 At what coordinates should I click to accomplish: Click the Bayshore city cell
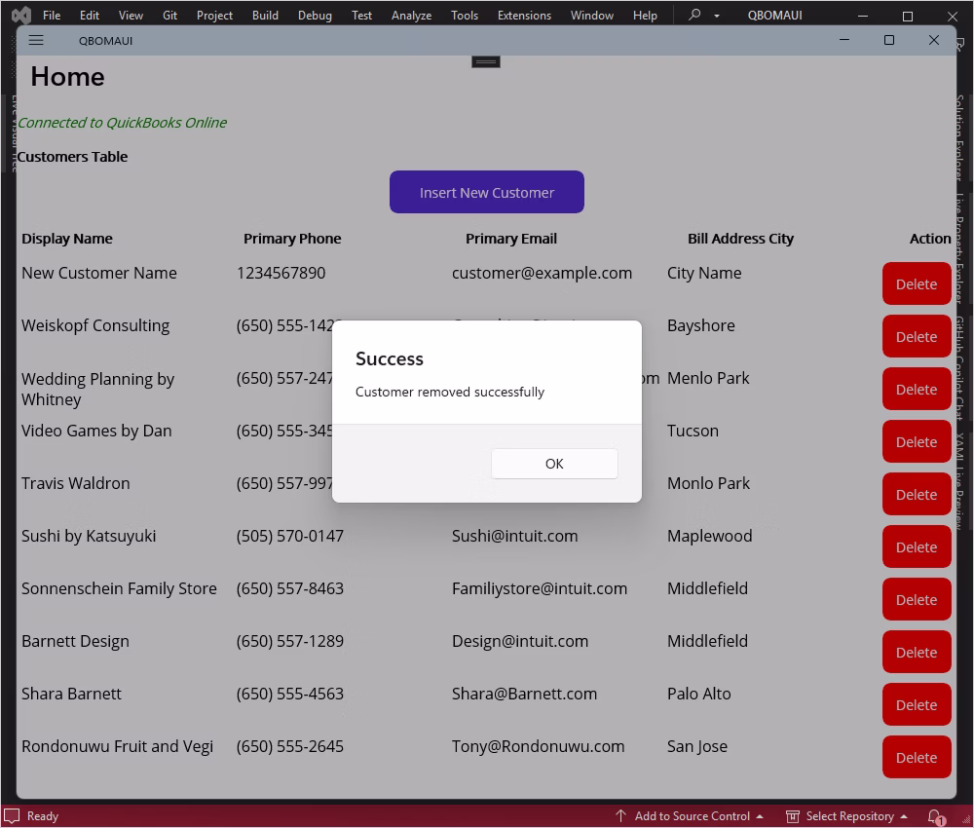(700, 325)
